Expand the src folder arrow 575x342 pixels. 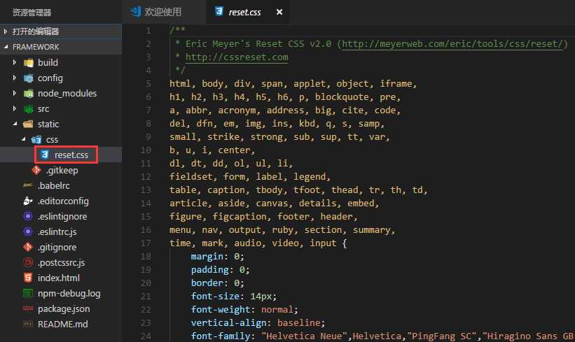pyautogui.click(x=14, y=108)
